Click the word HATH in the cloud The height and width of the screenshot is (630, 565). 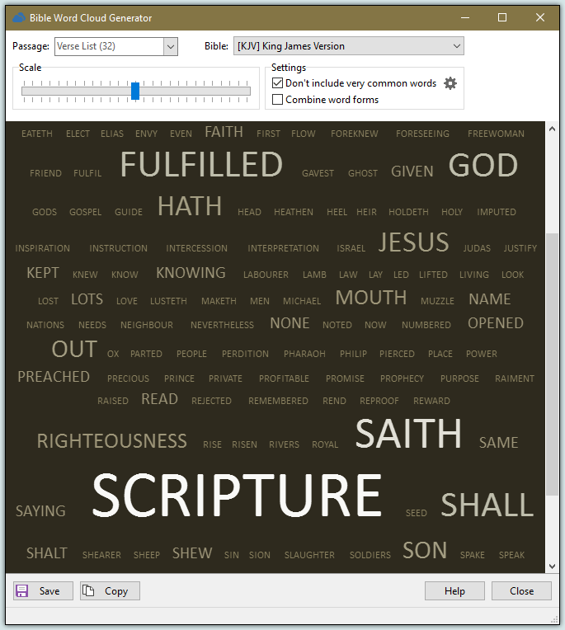pyautogui.click(x=190, y=206)
